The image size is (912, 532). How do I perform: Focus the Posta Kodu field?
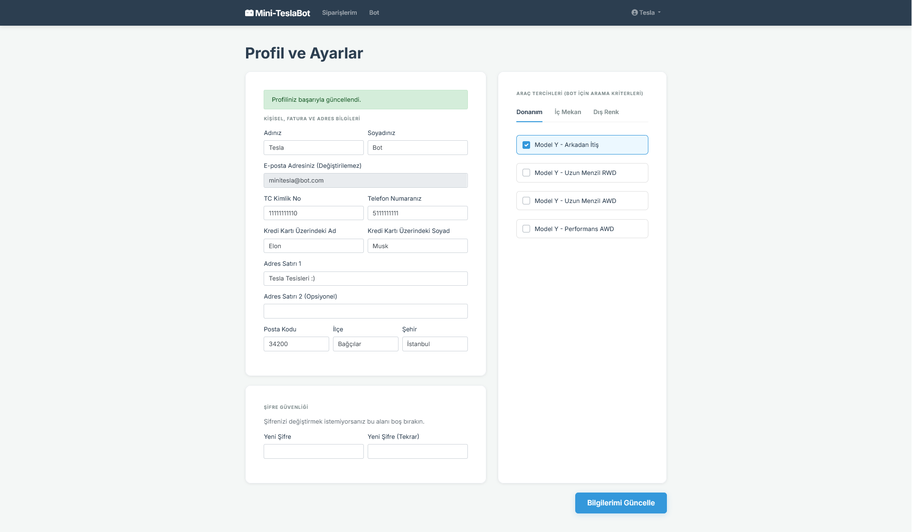(296, 344)
